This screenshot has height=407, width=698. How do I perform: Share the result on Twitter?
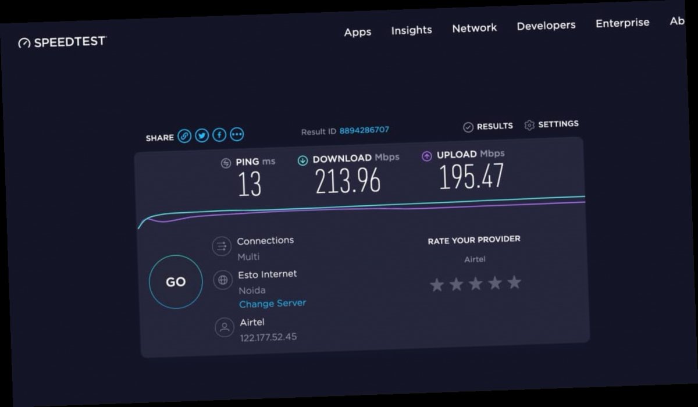tap(201, 134)
